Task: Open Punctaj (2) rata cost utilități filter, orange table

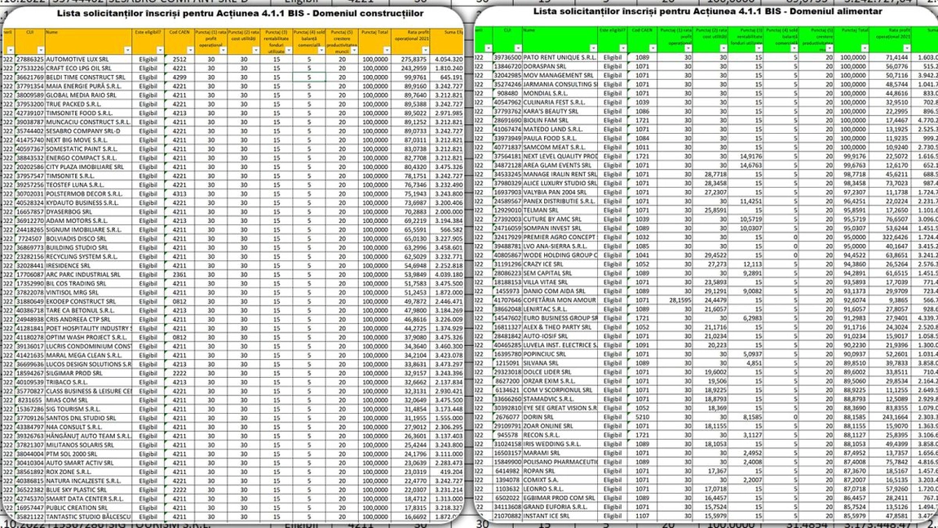Action: tap(255, 51)
